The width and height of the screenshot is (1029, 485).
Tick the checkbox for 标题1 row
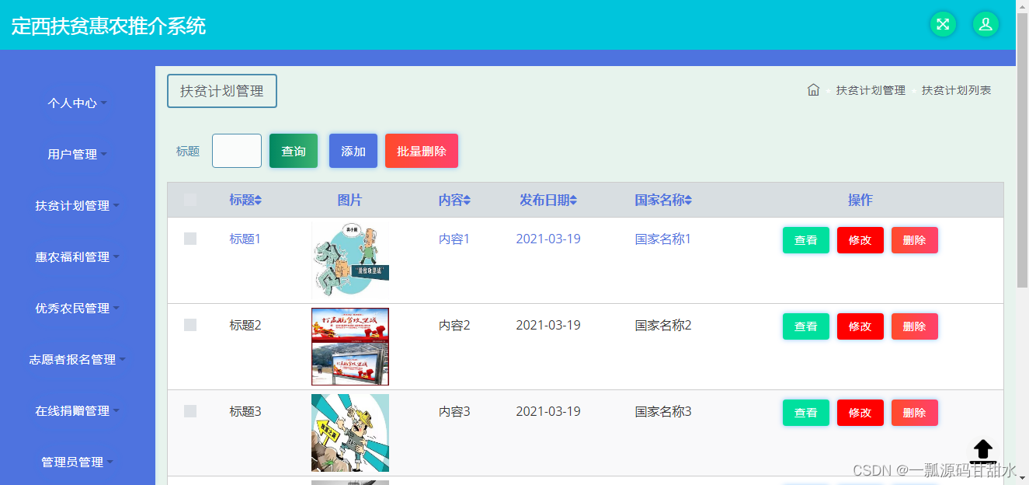coord(190,239)
